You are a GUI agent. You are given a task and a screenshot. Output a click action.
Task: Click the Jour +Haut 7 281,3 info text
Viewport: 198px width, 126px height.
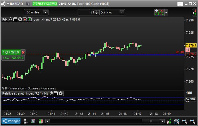coord(57,19)
